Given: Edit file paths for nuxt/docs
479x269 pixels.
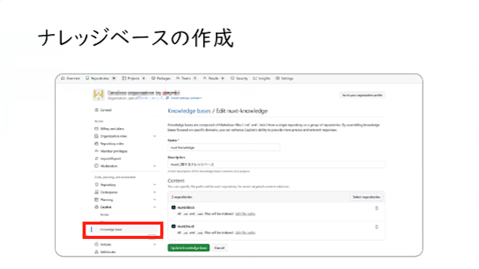Looking at the screenshot, I should pos(245,214).
